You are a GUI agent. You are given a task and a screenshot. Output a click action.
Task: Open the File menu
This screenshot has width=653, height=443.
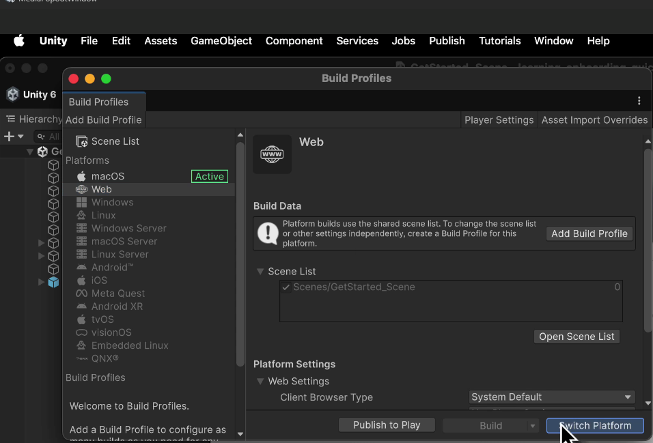point(89,41)
